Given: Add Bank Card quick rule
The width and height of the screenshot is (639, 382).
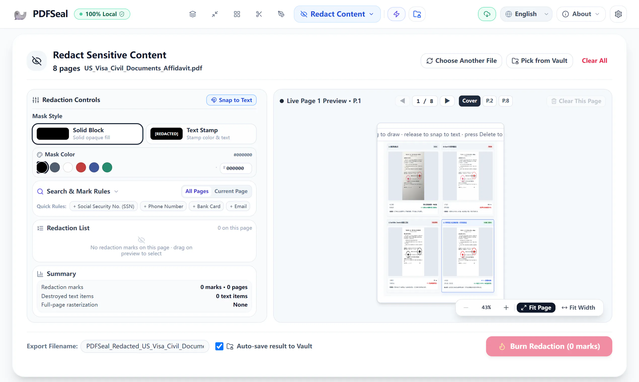Looking at the screenshot, I should 206,206.
